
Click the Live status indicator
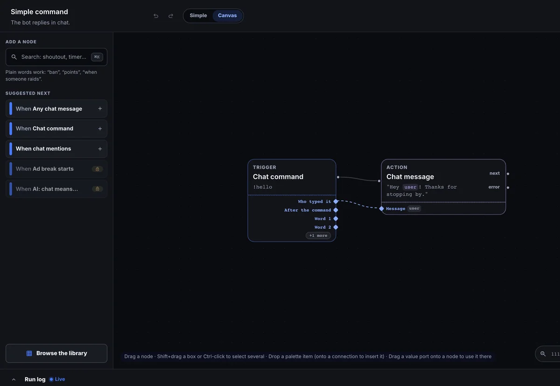pyautogui.click(x=57, y=379)
